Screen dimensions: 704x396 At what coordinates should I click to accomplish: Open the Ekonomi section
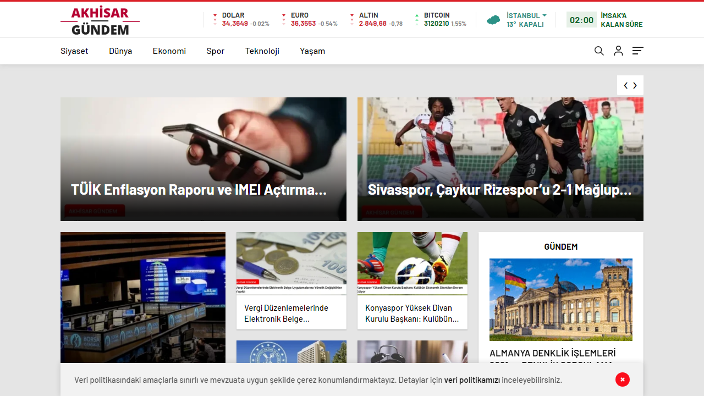tap(169, 51)
